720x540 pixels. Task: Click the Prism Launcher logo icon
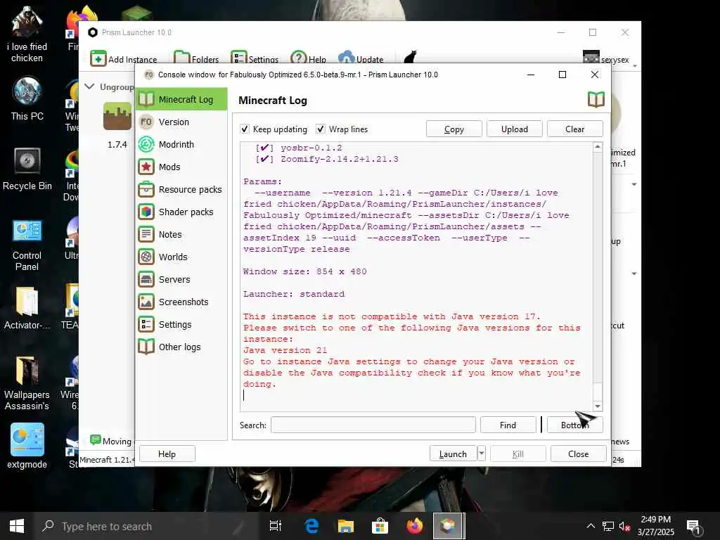[x=93, y=32]
